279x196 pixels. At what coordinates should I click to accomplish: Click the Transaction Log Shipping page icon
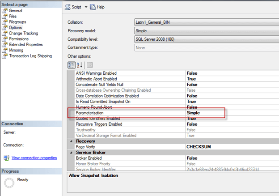coord(4,56)
